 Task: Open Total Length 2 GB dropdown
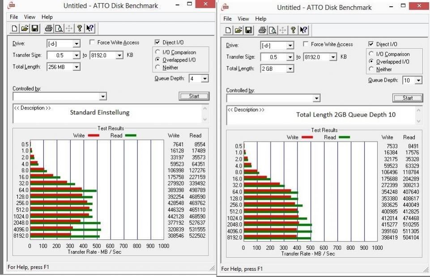coord(290,69)
